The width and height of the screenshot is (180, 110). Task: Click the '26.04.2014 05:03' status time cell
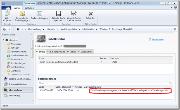point(65,90)
